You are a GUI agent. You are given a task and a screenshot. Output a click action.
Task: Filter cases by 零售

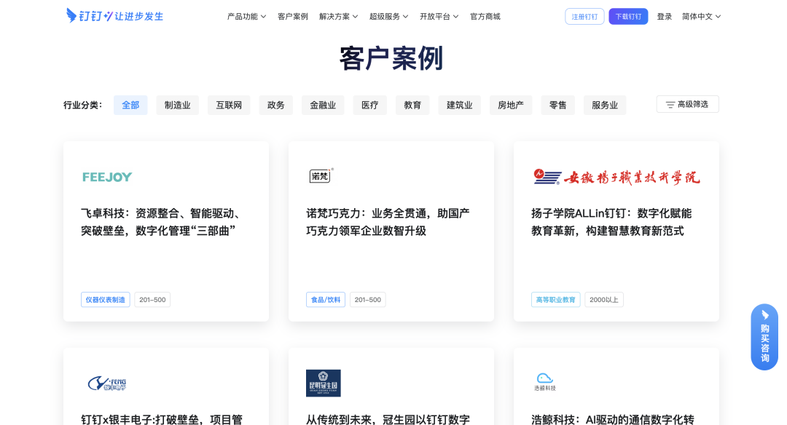pos(558,106)
